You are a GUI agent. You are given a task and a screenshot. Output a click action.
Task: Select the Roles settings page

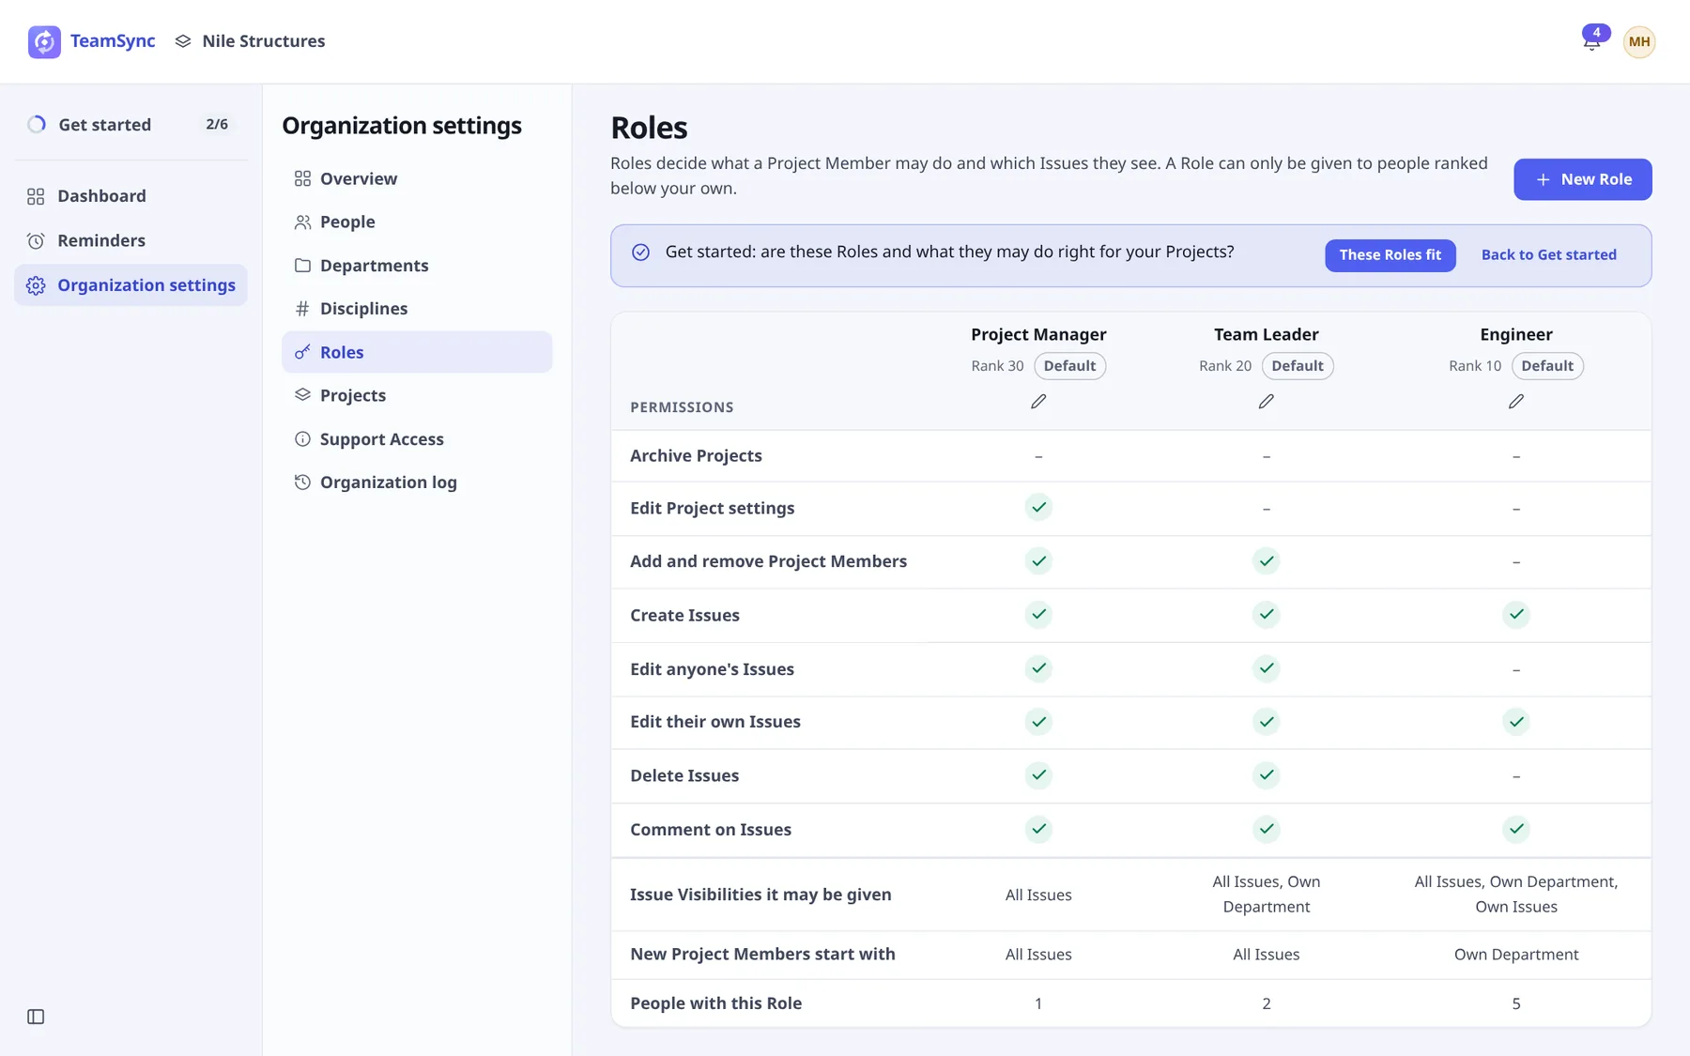click(x=417, y=352)
